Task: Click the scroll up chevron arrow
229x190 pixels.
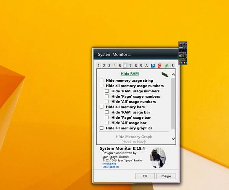Action: pos(173,75)
